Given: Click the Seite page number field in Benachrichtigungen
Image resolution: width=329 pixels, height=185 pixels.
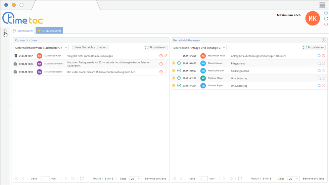Looking at the screenshot, I should 203,179.
